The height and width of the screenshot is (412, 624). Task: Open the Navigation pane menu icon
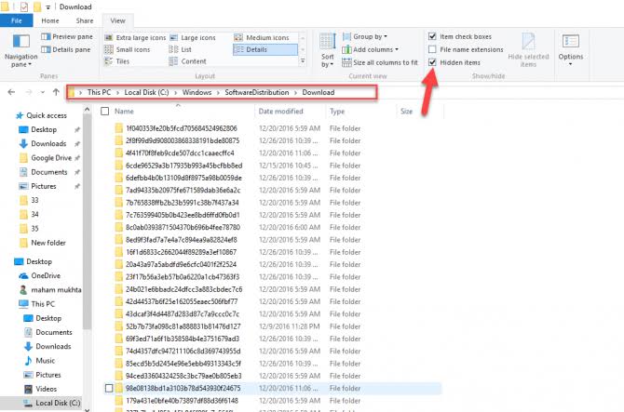click(21, 41)
